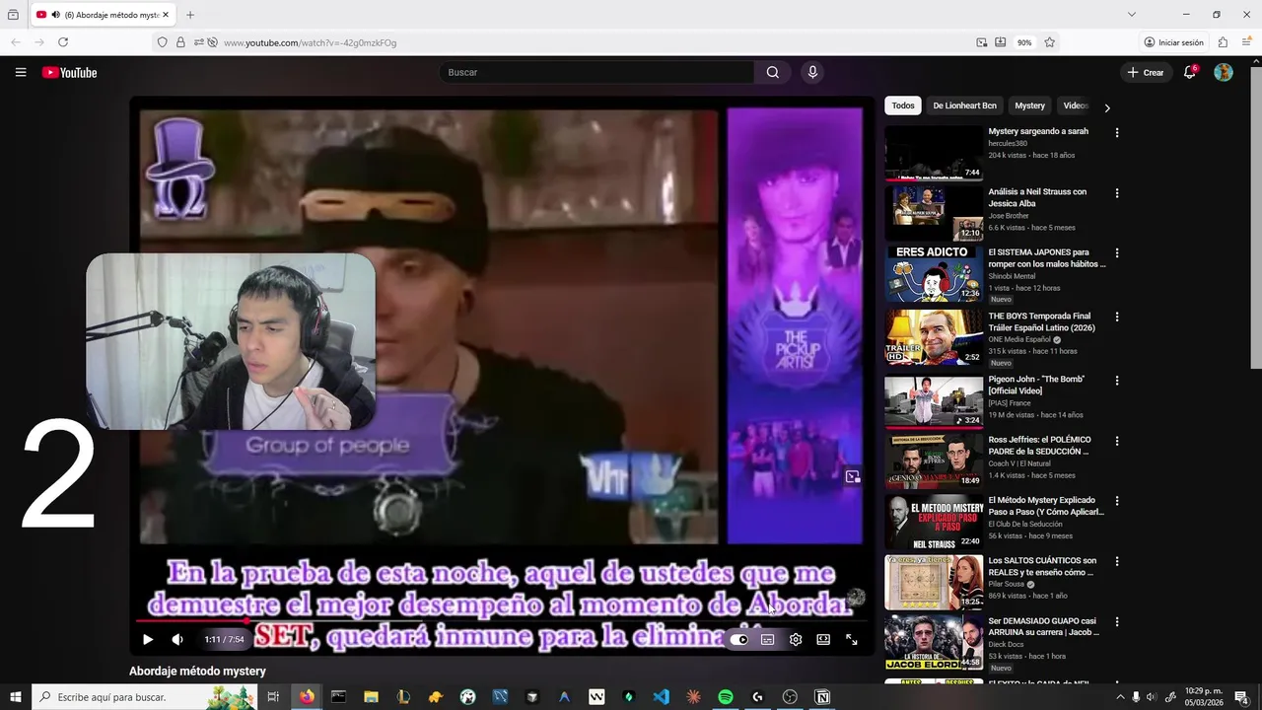Open the Firefox application menu
Screen dimensions: 1262x710
(1246, 42)
